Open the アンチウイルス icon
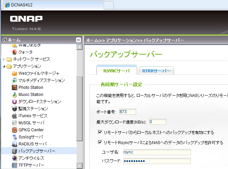 (x=15, y=158)
